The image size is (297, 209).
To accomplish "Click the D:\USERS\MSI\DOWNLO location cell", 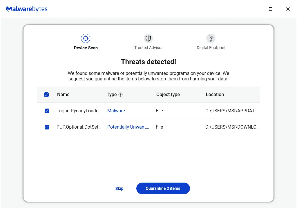I will tap(232, 127).
